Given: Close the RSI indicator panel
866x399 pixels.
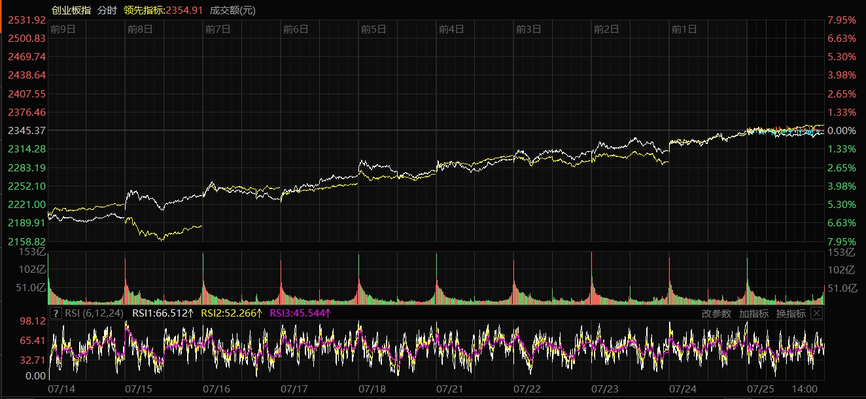Looking at the screenshot, I should click(x=816, y=313).
